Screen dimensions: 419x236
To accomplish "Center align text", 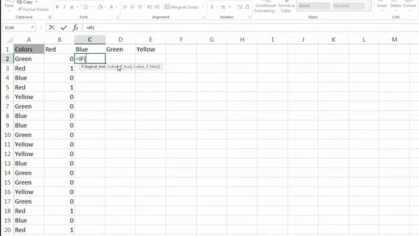I will pyautogui.click(x=132, y=7).
